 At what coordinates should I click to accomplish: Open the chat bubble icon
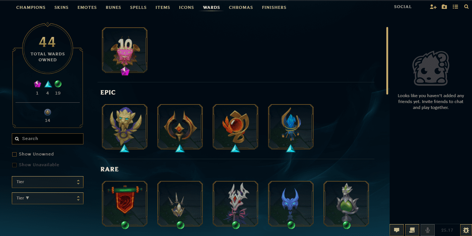pos(397,230)
